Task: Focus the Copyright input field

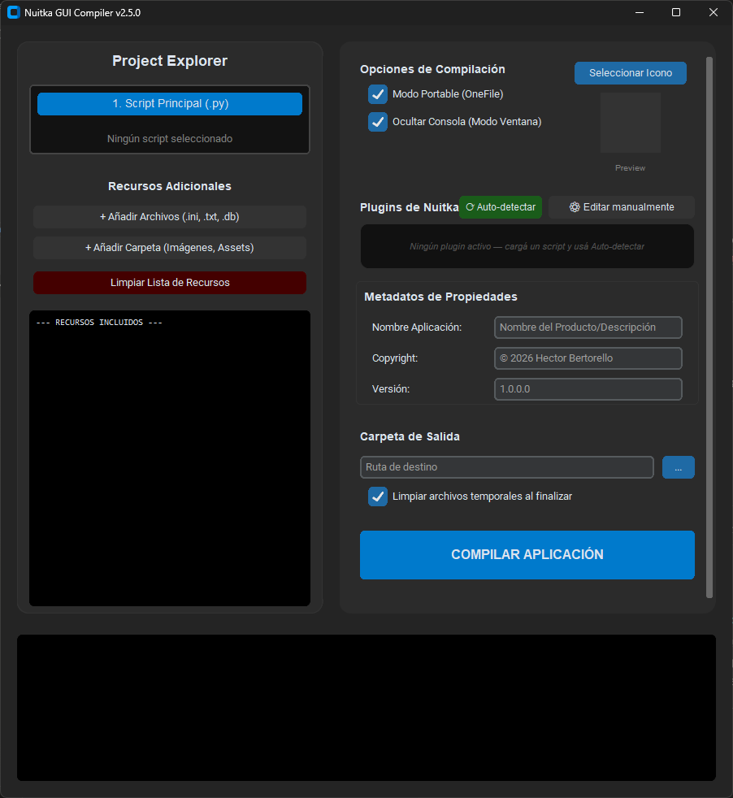Action: 588,358
